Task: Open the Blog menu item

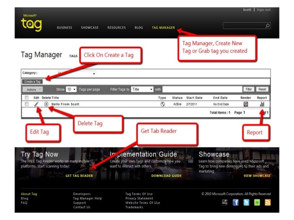Action: (x=139, y=27)
